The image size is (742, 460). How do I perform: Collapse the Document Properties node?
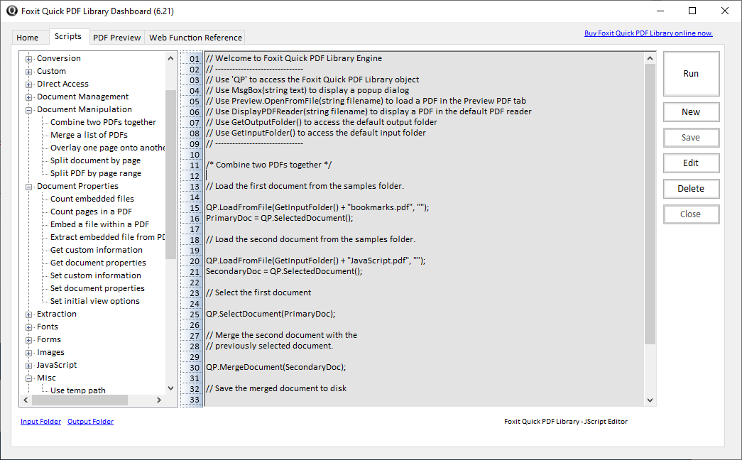[x=29, y=187]
